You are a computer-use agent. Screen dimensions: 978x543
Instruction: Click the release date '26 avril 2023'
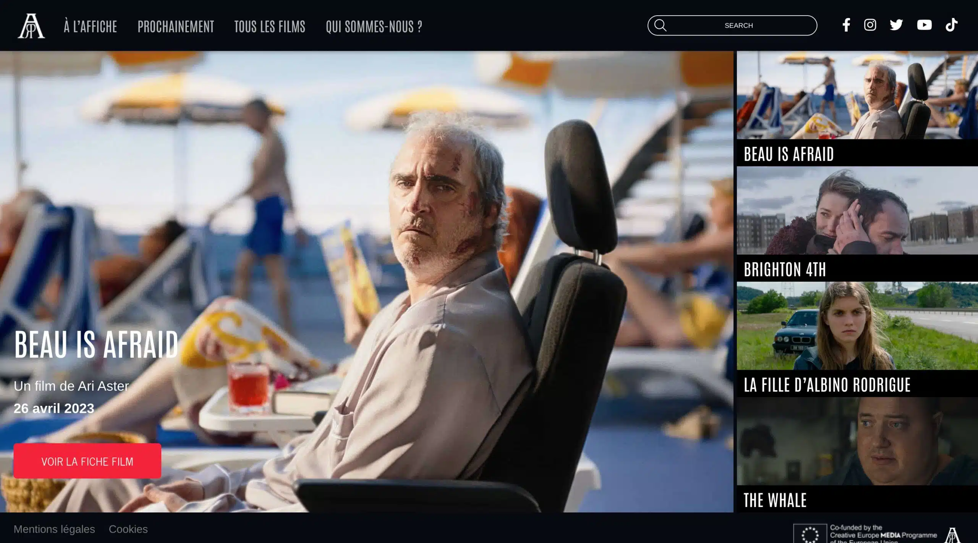[x=54, y=408]
